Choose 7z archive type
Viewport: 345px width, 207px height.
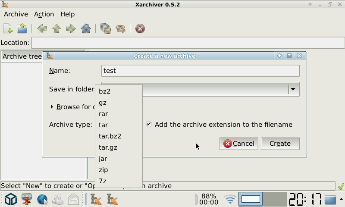point(119,181)
